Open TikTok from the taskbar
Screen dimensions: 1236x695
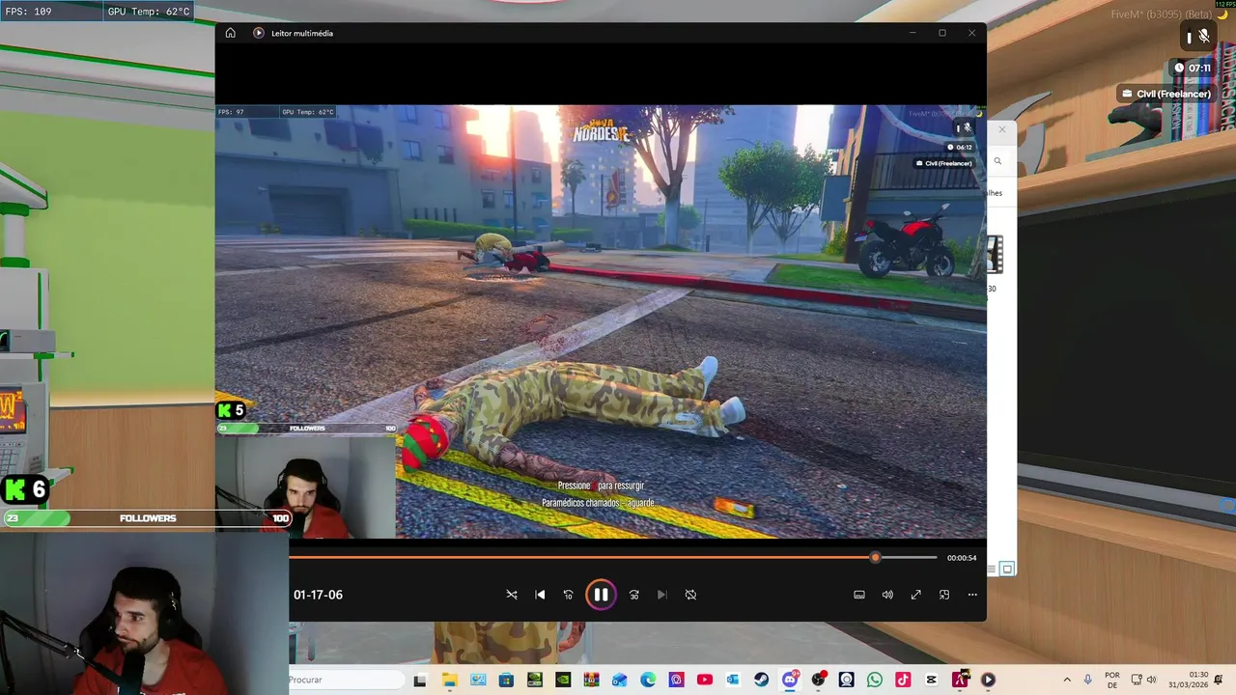click(903, 680)
